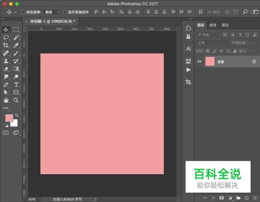Enable the 自动选择 checkbox

coord(23,12)
